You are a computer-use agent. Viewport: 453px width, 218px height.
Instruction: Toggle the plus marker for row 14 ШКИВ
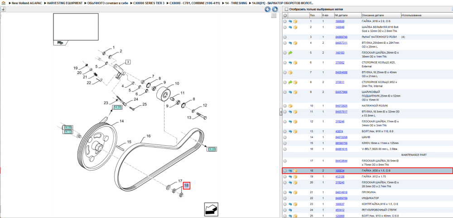[x=285, y=137]
